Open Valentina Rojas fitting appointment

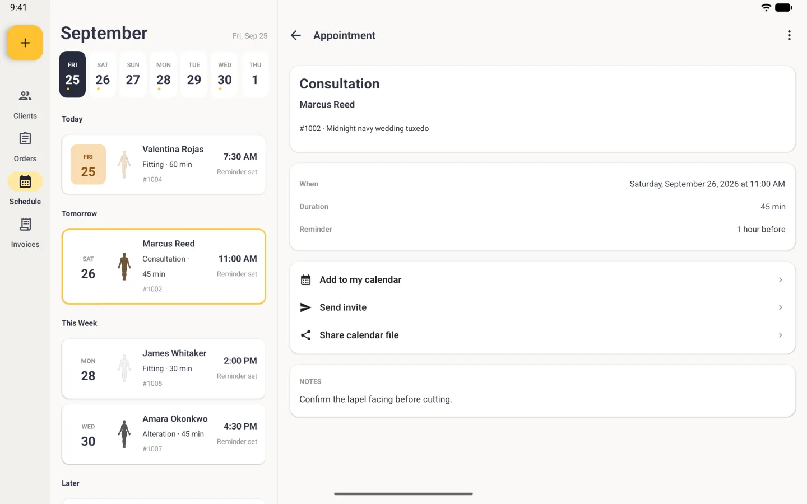click(x=164, y=165)
